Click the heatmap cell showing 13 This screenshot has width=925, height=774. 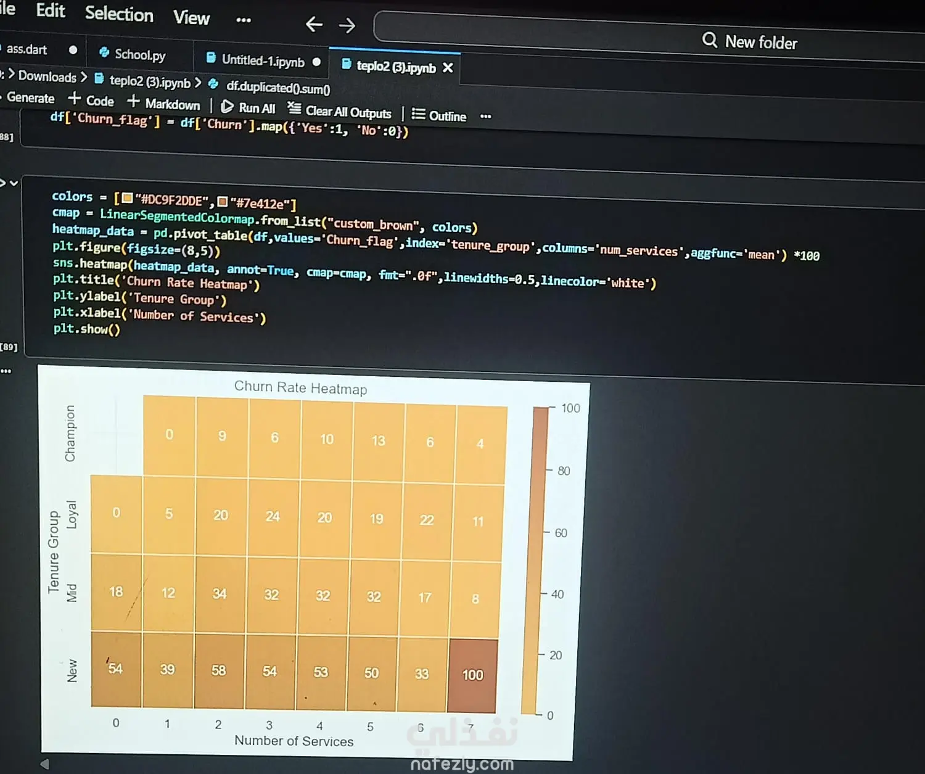[x=378, y=441]
